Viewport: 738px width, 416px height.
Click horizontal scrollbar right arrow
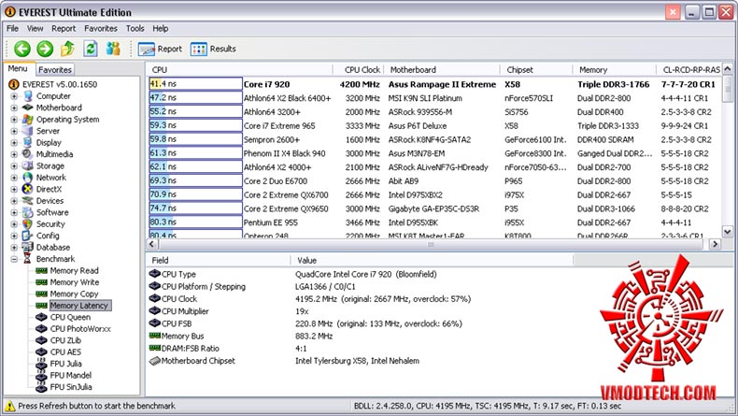715,244
